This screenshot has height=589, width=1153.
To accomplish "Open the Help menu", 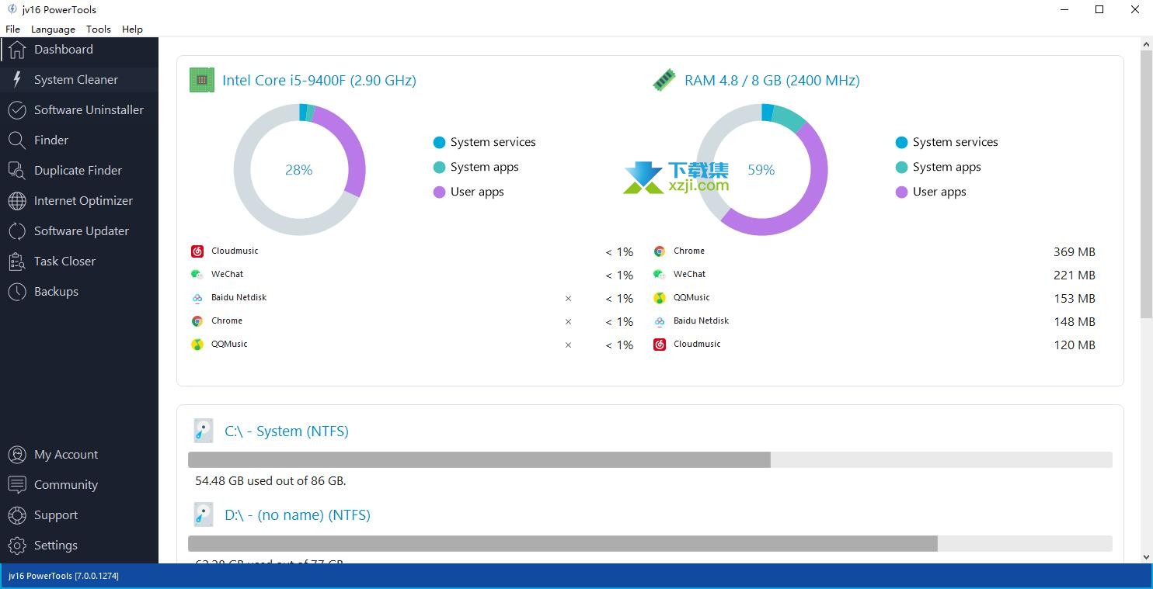I will point(132,29).
